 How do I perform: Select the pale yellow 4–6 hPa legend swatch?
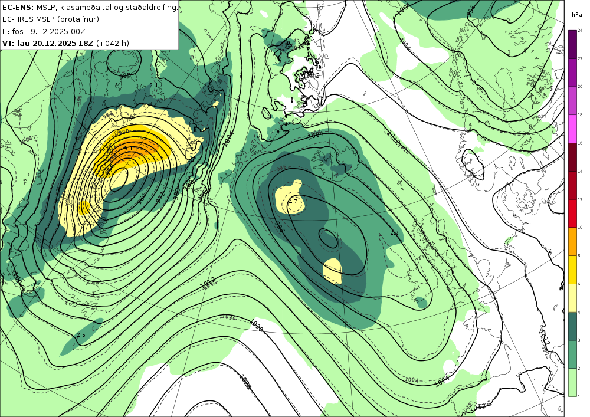[573, 298]
